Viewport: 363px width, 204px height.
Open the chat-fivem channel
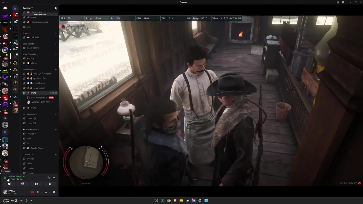point(40,83)
